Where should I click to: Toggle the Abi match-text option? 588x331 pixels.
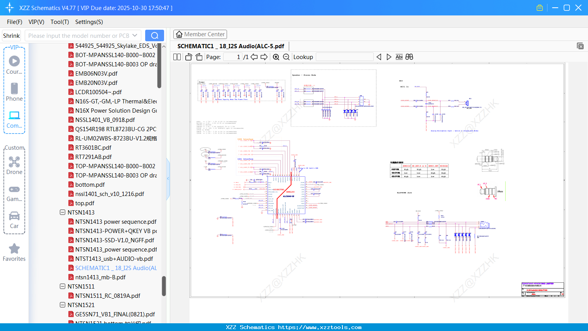[399, 57]
